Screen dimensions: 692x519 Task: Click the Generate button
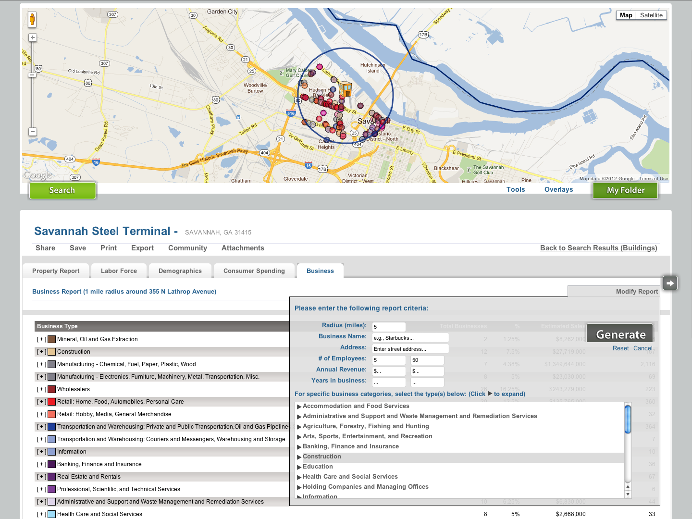619,334
